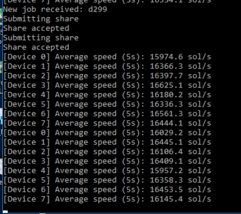Image resolution: width=241 pixels, height=214 pixels.
Task: Select Device 6 speed value 16561.3 sol/s
Action: [x=181, y=114]
